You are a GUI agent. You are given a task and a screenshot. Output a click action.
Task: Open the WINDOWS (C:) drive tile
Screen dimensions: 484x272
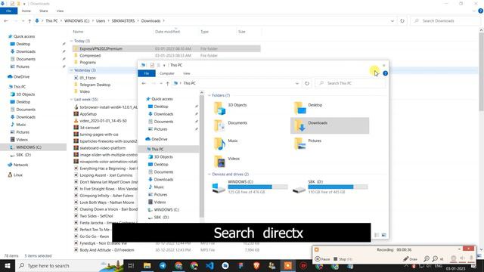point(250,187)
